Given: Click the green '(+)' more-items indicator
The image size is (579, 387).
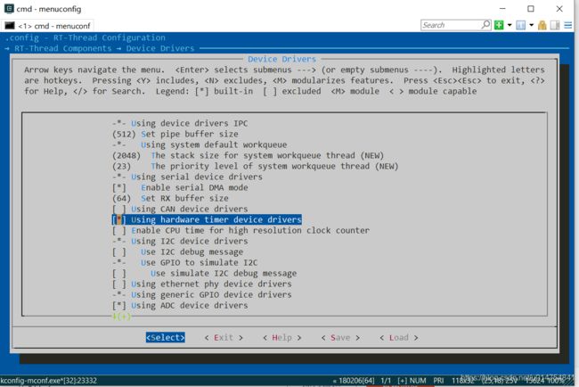Looking at the screenshot, I should 121,317.
